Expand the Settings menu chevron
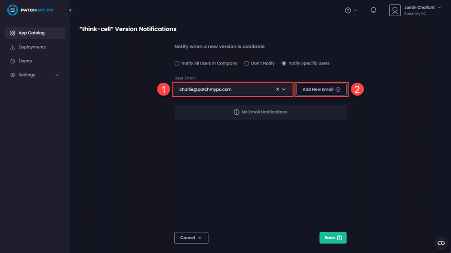 pyautogui.click(x=57, y=75)
